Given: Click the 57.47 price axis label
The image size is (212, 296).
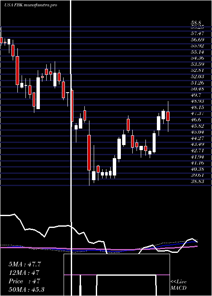Looking at the screenshot, I should pos(198,33).
